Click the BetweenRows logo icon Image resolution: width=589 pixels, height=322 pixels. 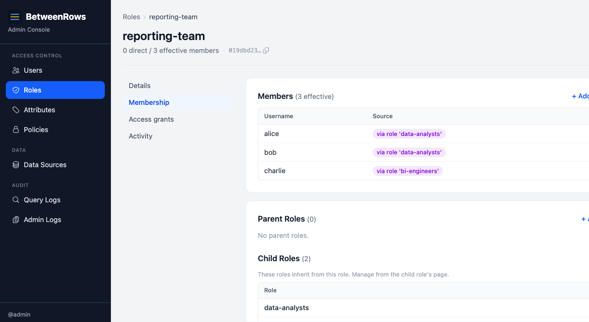pyautogui.click(x=15, y=16)
